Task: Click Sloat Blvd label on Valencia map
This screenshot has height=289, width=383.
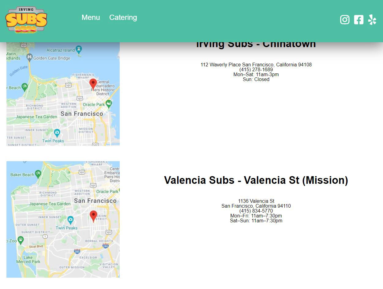Action: click(36, 246)
